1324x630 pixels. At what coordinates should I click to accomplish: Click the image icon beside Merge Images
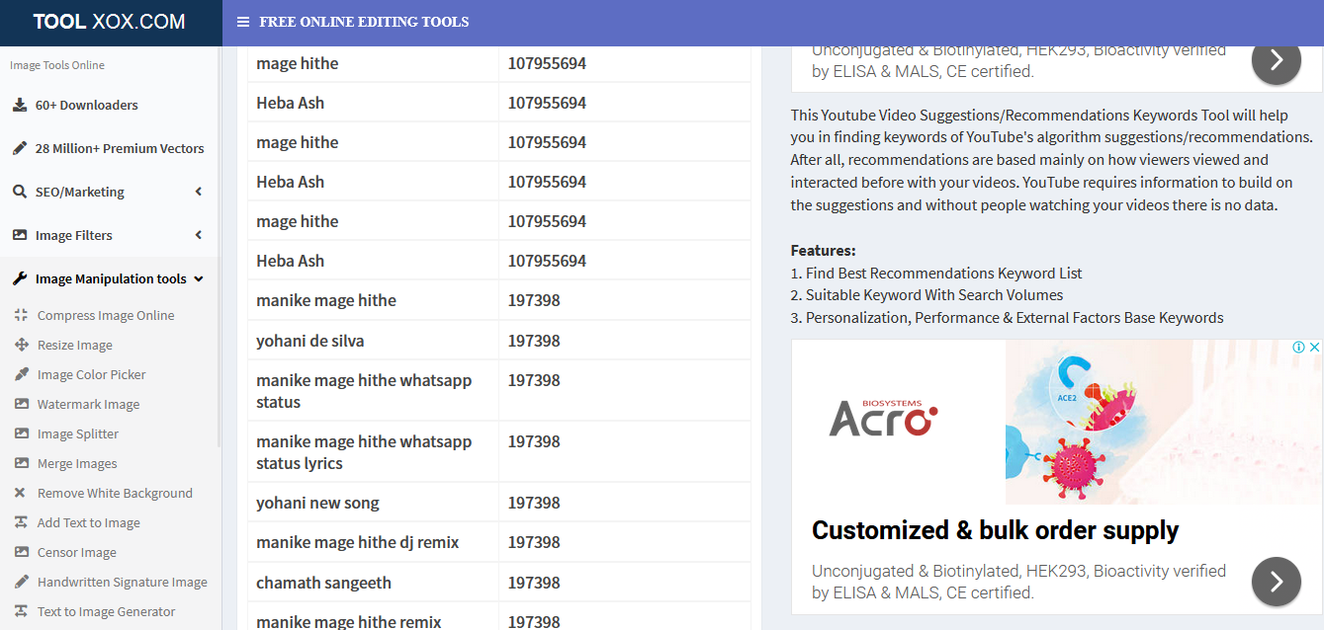21,463
